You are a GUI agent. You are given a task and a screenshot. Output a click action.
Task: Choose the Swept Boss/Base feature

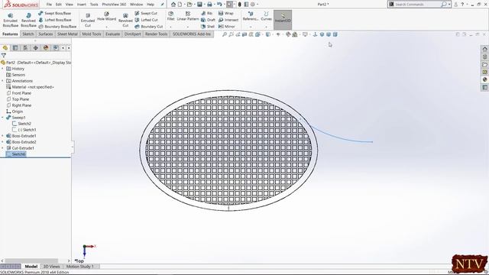coord(54,14)
